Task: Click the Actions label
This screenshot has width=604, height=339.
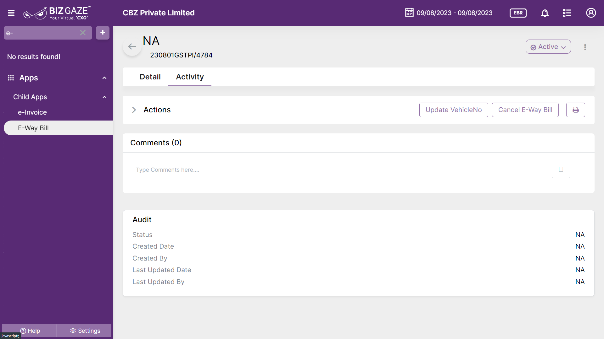Action: [157, 110]
